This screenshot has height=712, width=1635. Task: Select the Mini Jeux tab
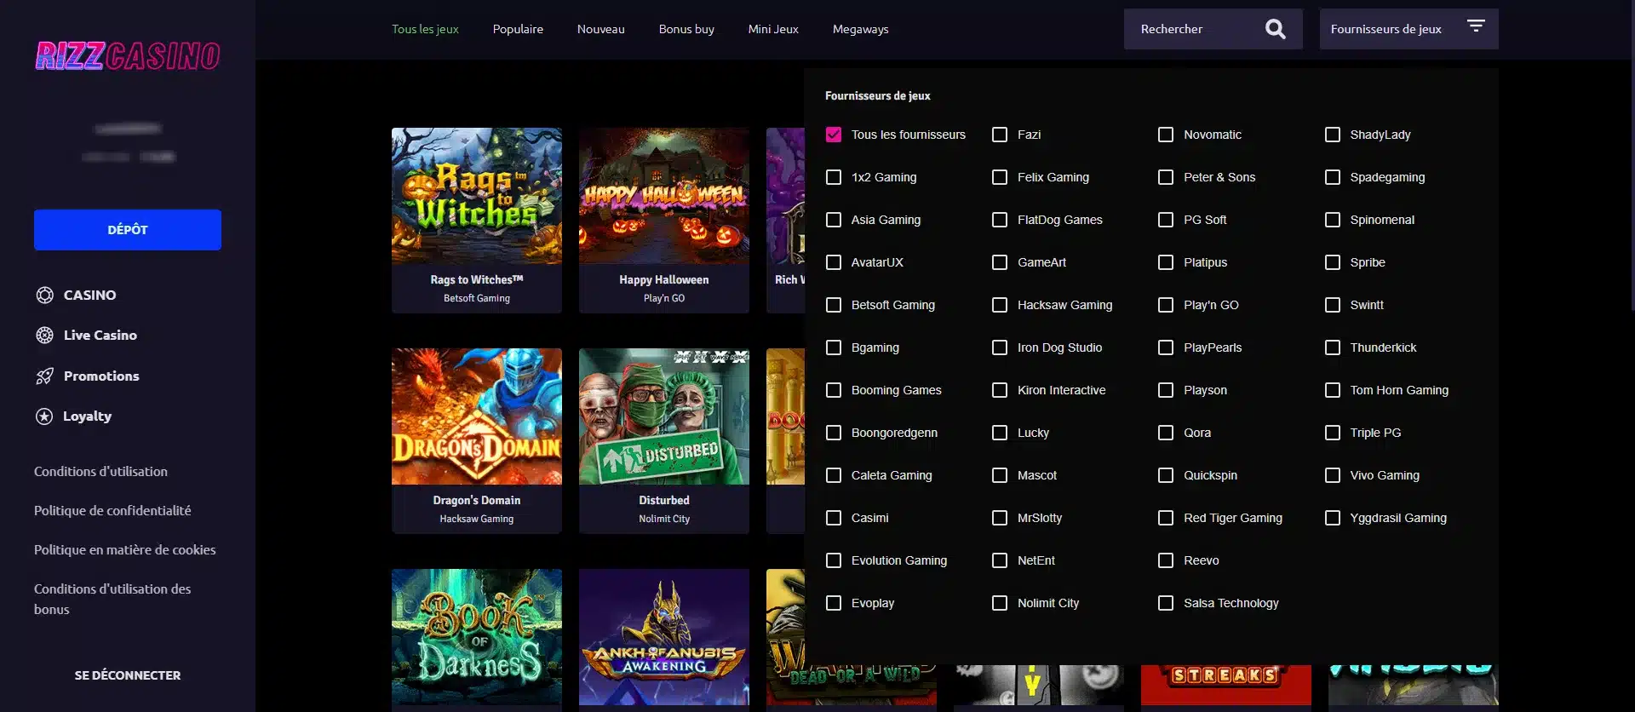[773, 29]
